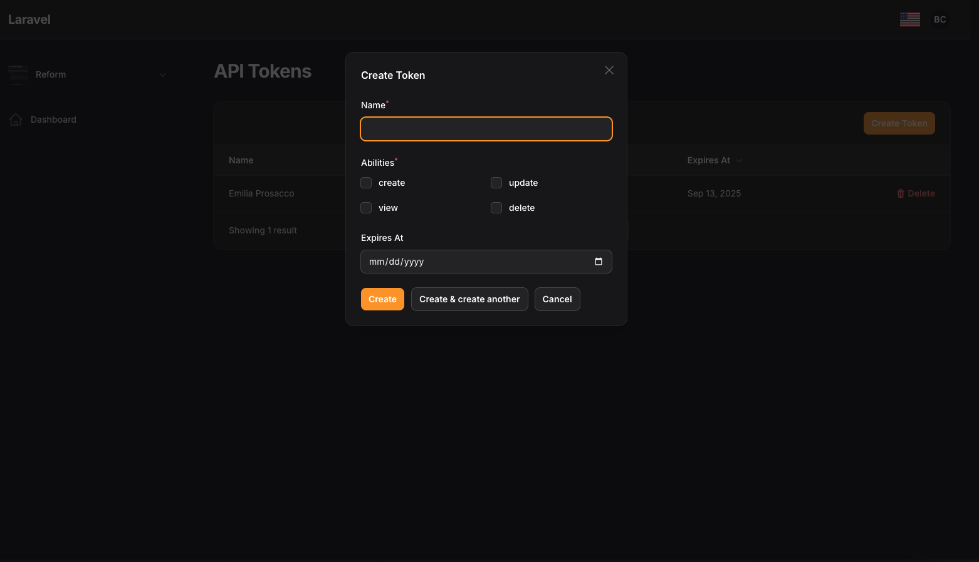The image size is (979, 562).
Task: Click the API Tokens page heading
Action: [263, 71]
